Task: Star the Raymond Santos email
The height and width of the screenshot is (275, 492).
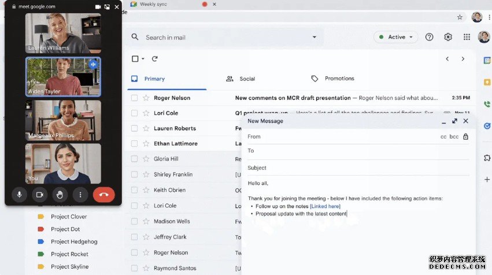Action: (146, 268)
